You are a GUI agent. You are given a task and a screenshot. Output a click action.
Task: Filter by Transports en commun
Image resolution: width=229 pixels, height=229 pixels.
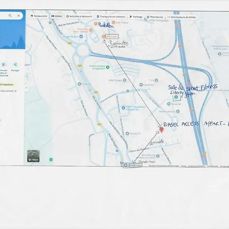[111, 17]
